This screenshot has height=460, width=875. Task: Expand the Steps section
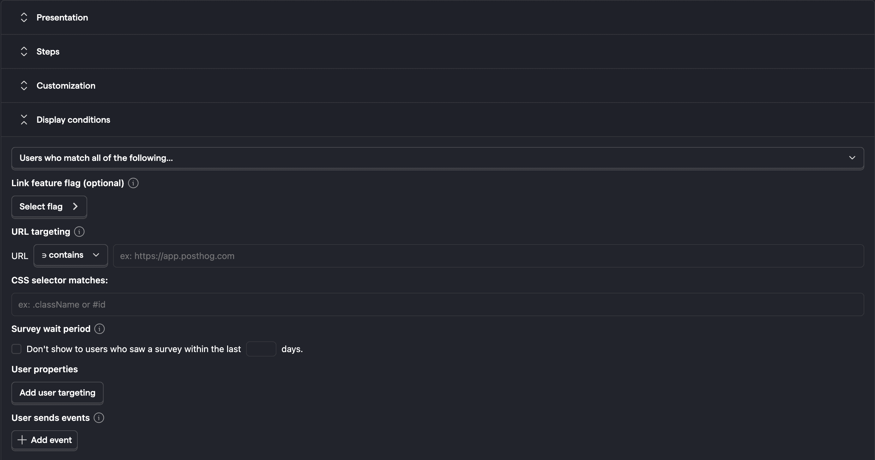(437, 51)
